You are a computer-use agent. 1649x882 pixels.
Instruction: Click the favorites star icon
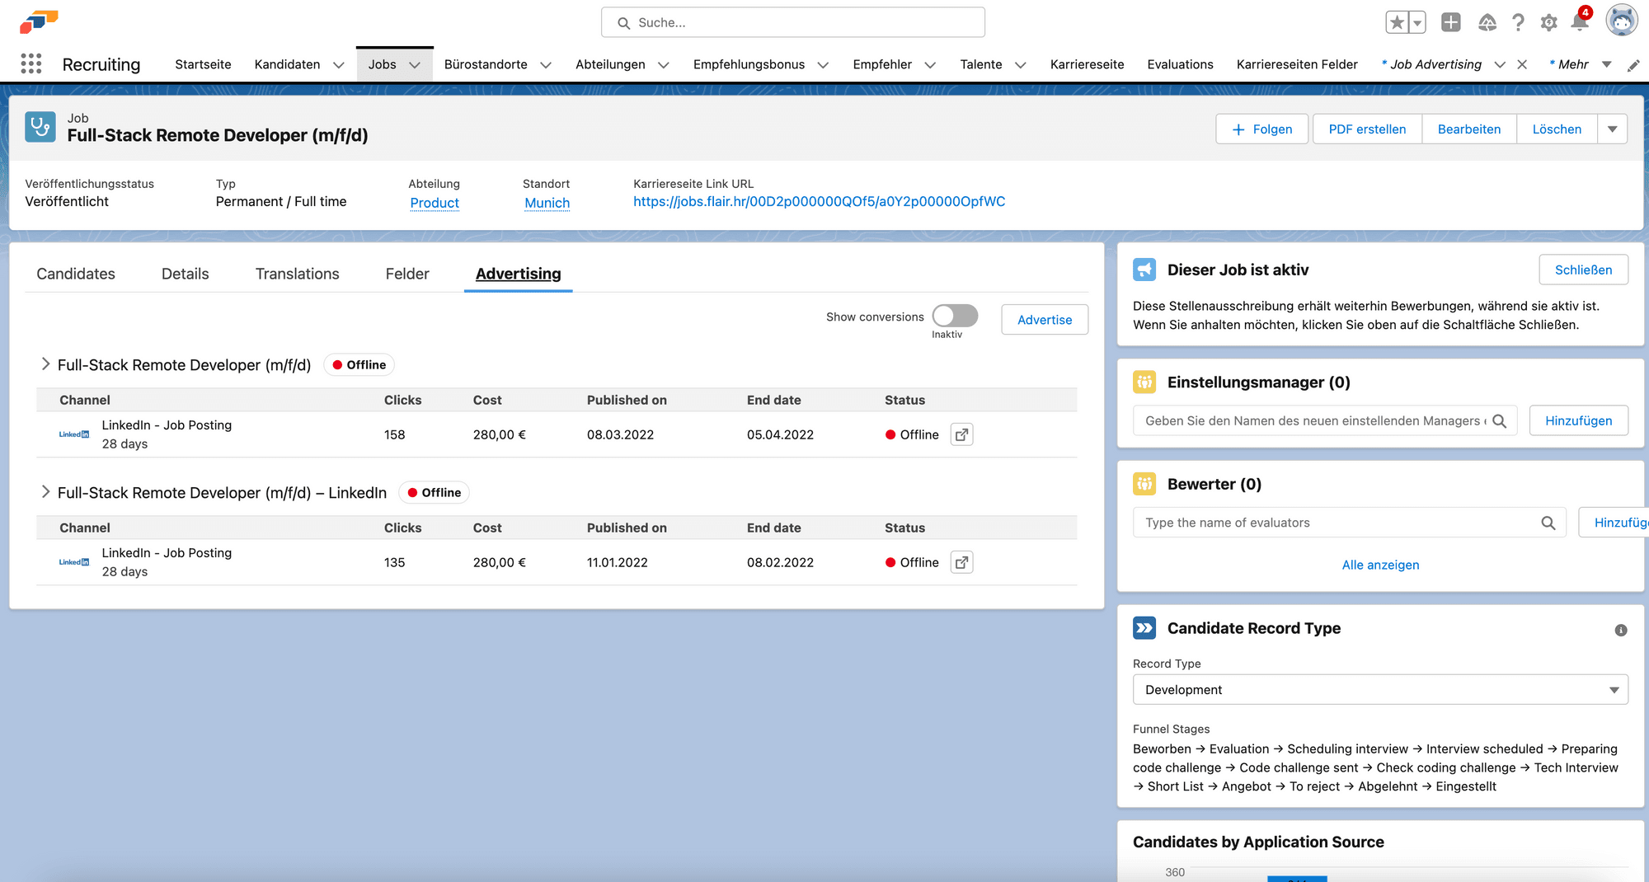tap(1397, 22)
